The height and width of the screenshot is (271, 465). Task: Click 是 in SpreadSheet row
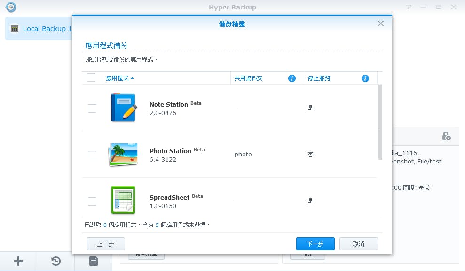point(310,201)
